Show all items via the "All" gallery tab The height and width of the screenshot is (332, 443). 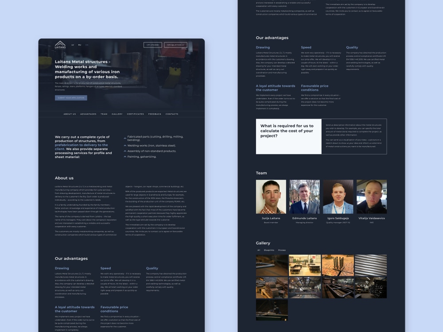pyautogui.click(x=259, y=250)
